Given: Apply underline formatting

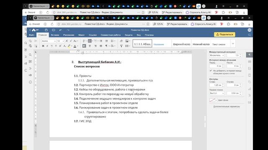Looking at the screenshot, I should 52,46.
